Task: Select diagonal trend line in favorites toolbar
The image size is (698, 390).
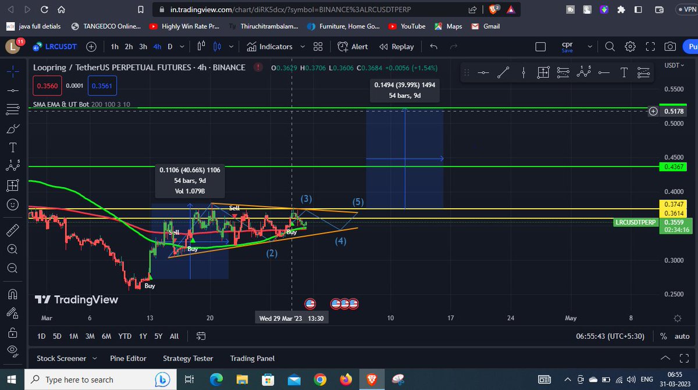Action: [x=503, y=73]
